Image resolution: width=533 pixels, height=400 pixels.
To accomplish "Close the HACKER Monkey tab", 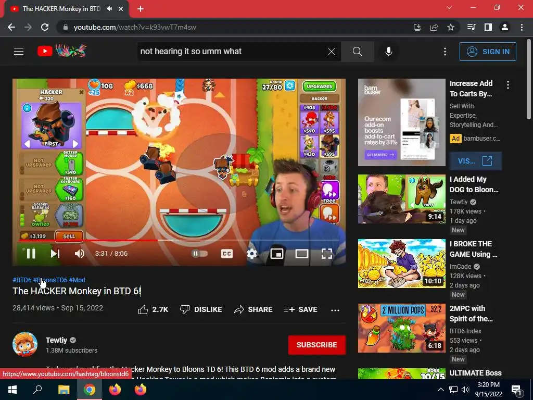I will [x=121, y=9].
